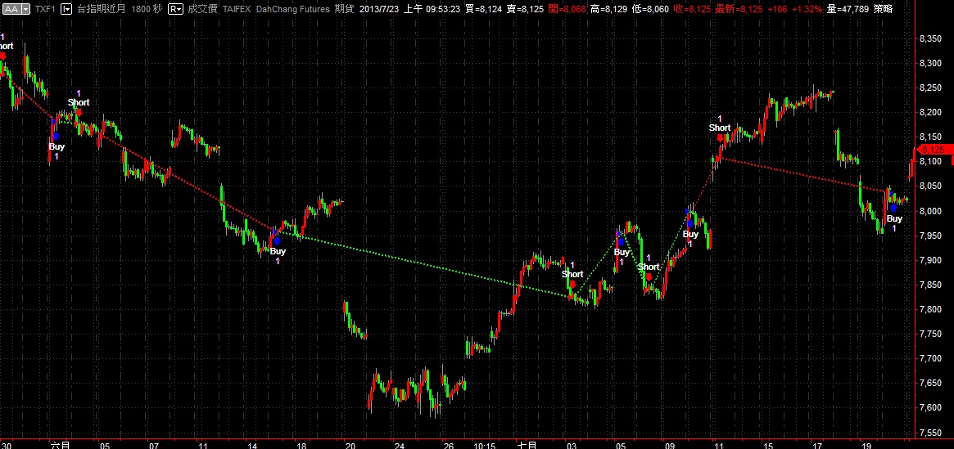Click the 8,350 price axis label
Screen dimensions: 954x449
click(x=930, y=39)
